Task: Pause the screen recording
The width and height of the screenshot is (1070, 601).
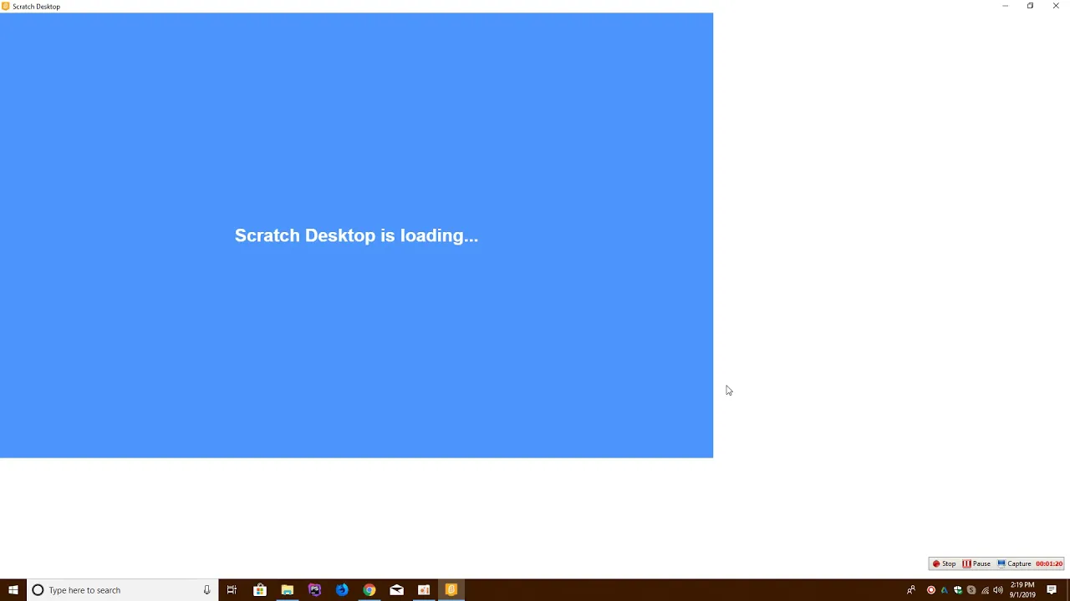Action: point(976,563)
